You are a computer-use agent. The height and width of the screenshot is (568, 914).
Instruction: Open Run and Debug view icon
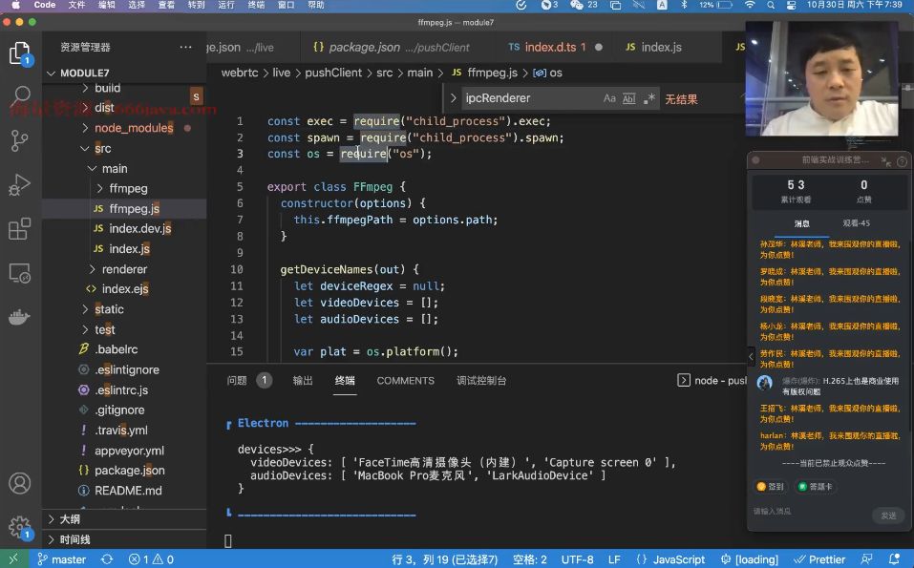click(x=19, y=184)
